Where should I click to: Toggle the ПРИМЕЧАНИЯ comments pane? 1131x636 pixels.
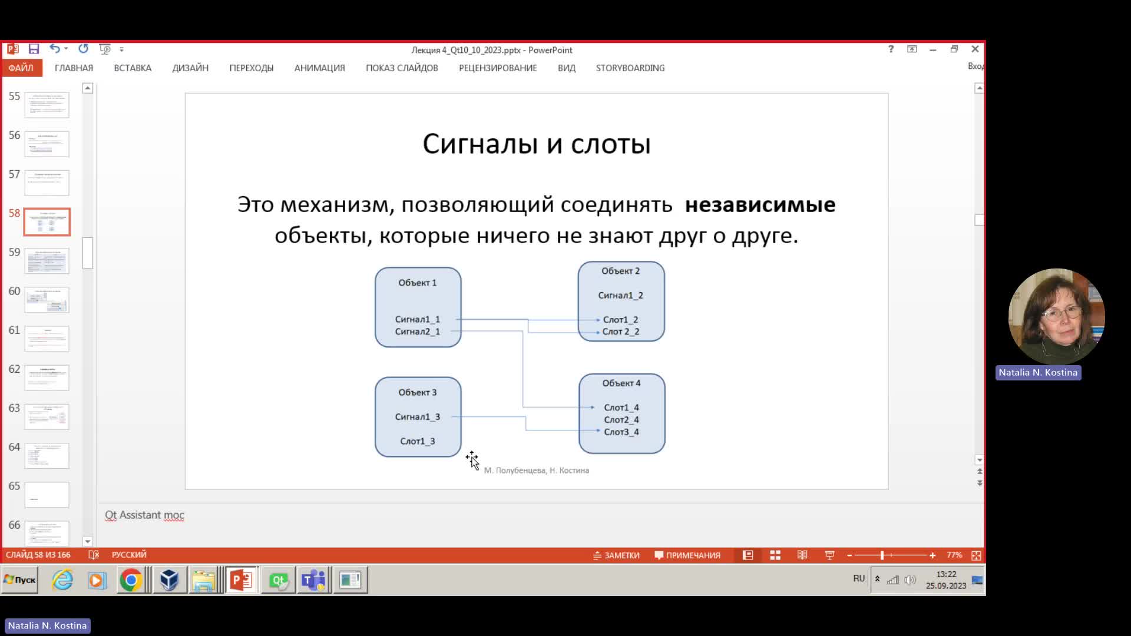click(x=687, y=555)
